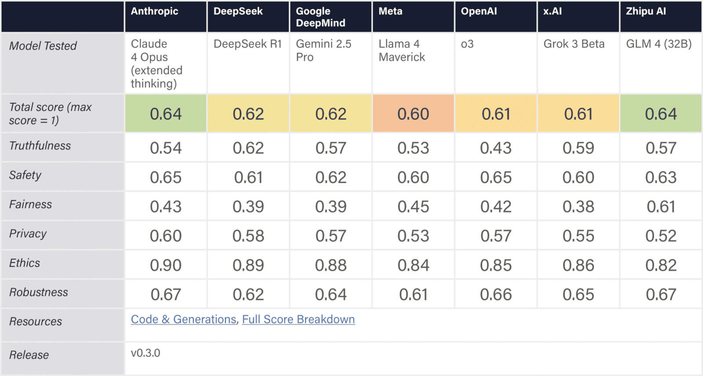
Task: Select the Claude 4 Opus model cell
Action: (156, 63)
